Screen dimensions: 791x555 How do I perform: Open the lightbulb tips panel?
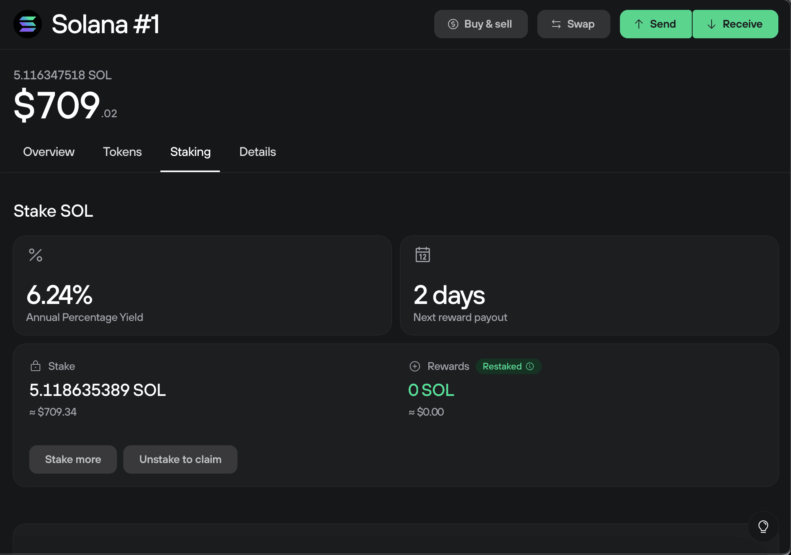point(763,526)
